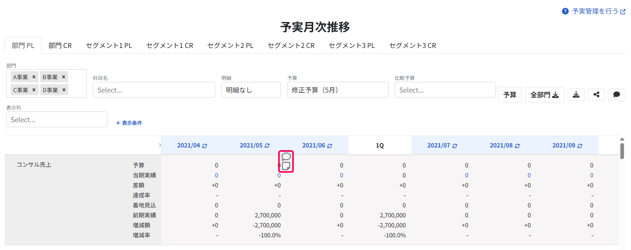Image resolution: width=631 pixels, height=250 pixels.
Task: Open the help question mark icon
Action: (x=565, y=11)
